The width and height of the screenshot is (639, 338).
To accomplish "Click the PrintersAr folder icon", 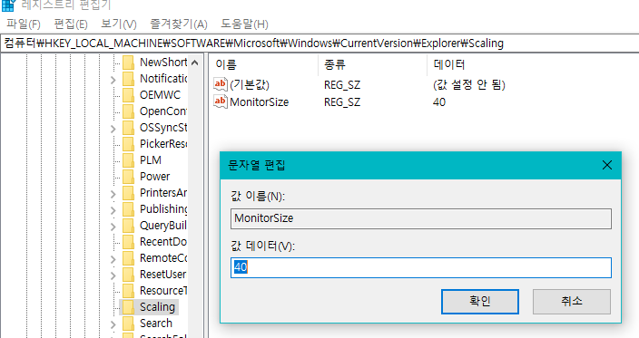I will 128,192.
